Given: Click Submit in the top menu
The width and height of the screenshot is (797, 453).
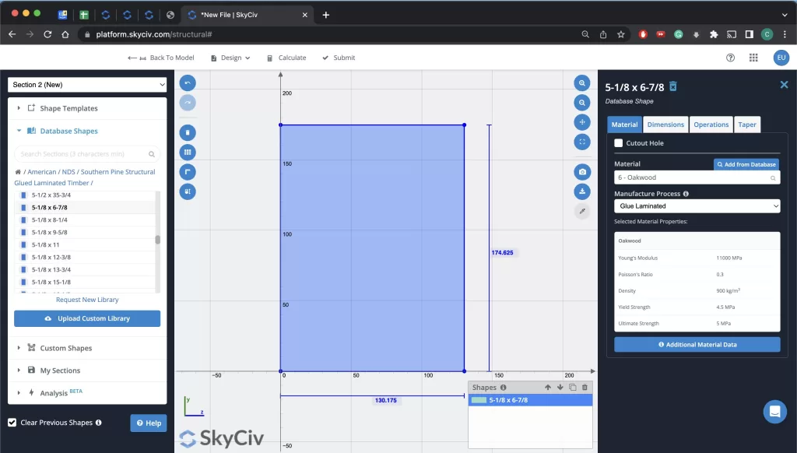Looking at the screenshot, I should click(339, 58).
